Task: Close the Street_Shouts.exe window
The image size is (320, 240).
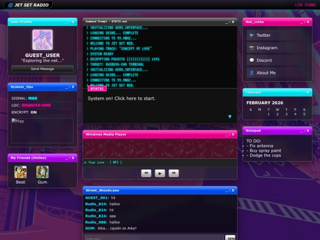Action: [x=233, y=190]
